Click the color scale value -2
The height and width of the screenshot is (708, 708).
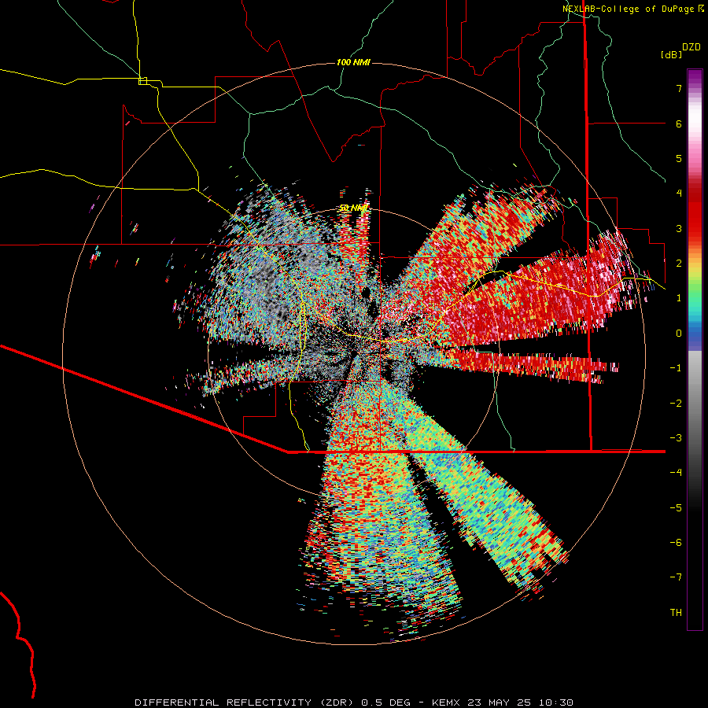[x=676, y=404]
